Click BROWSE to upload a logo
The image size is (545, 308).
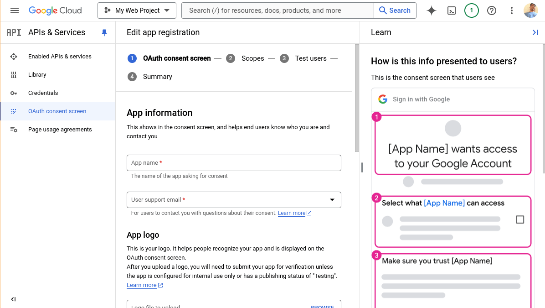click(322, 306)
